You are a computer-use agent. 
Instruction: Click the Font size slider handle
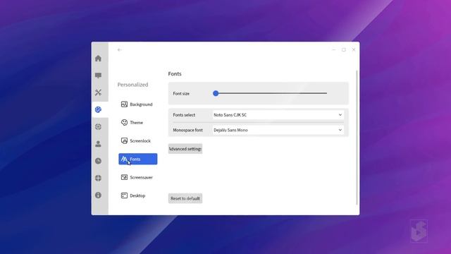tap(216, 93)
